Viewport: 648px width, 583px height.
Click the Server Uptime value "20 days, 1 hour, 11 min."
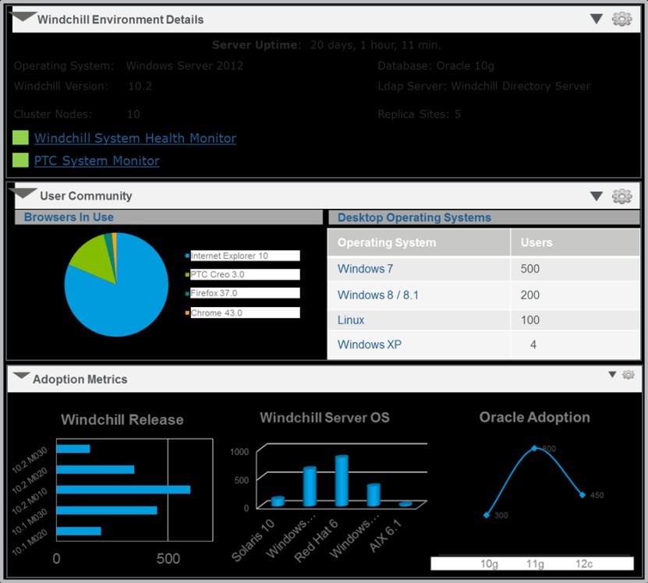[376, 45]
